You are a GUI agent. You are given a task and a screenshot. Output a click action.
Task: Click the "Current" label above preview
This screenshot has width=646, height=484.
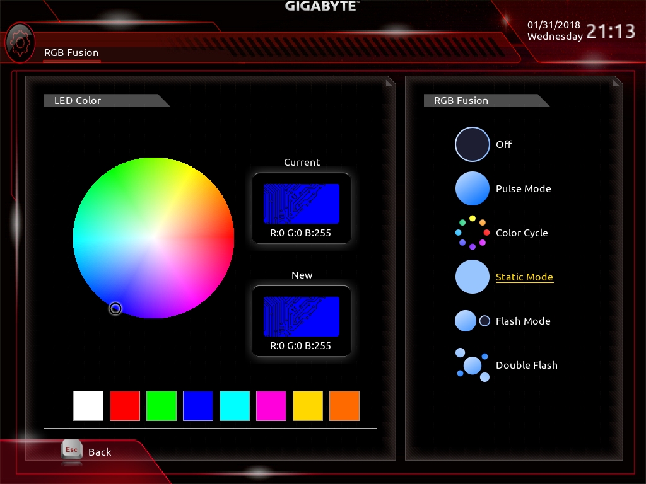[302, 162]
